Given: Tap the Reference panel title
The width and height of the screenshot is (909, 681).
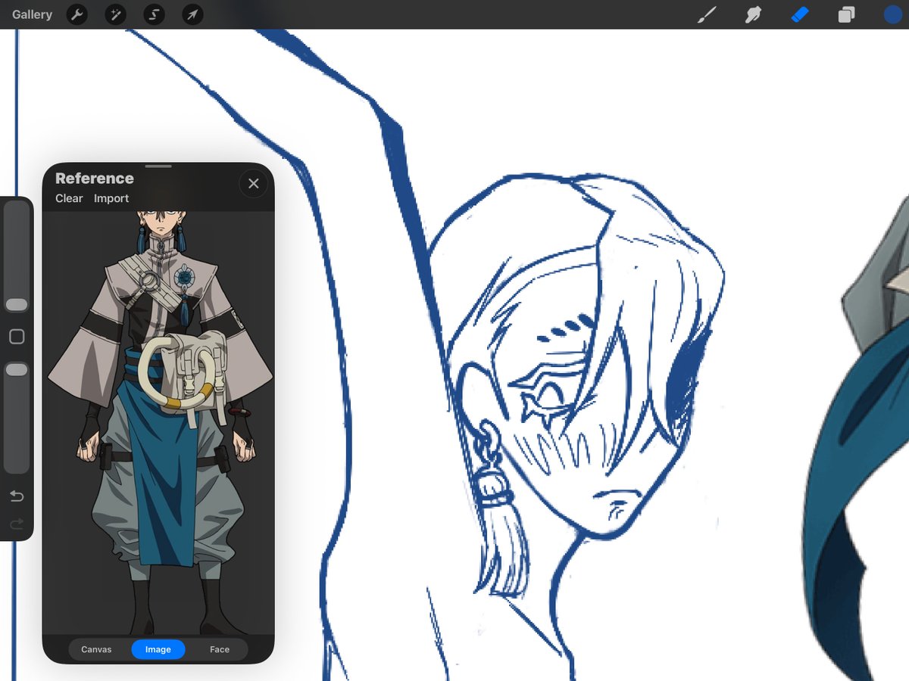Looking at the screenshot, I should click(x=95, y=179).
